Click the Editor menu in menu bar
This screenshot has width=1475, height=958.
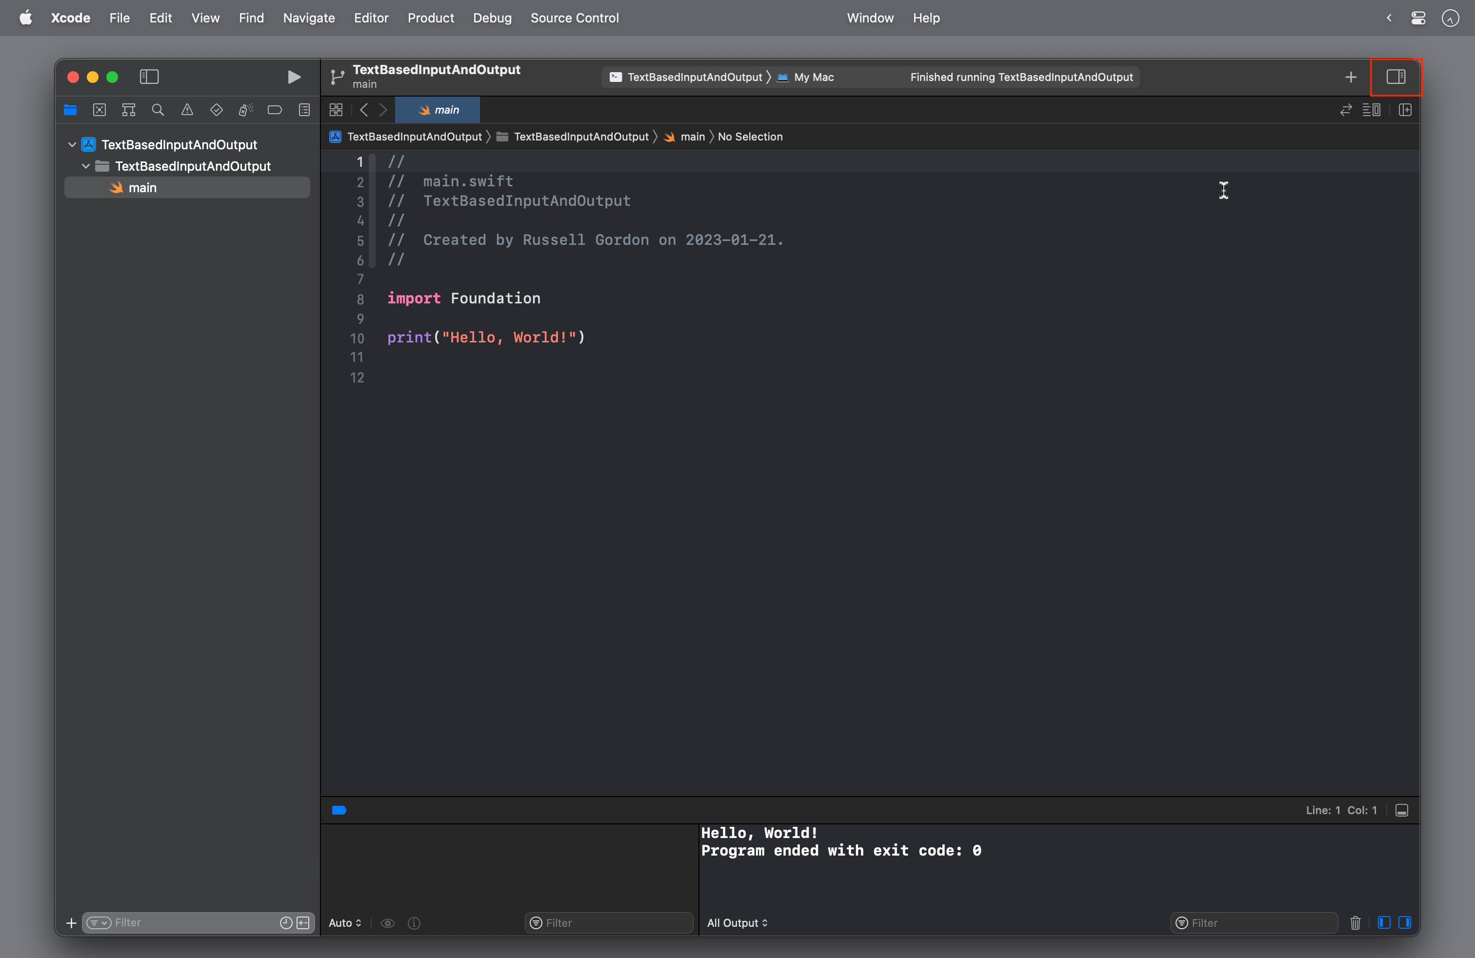tap(371, 17)
